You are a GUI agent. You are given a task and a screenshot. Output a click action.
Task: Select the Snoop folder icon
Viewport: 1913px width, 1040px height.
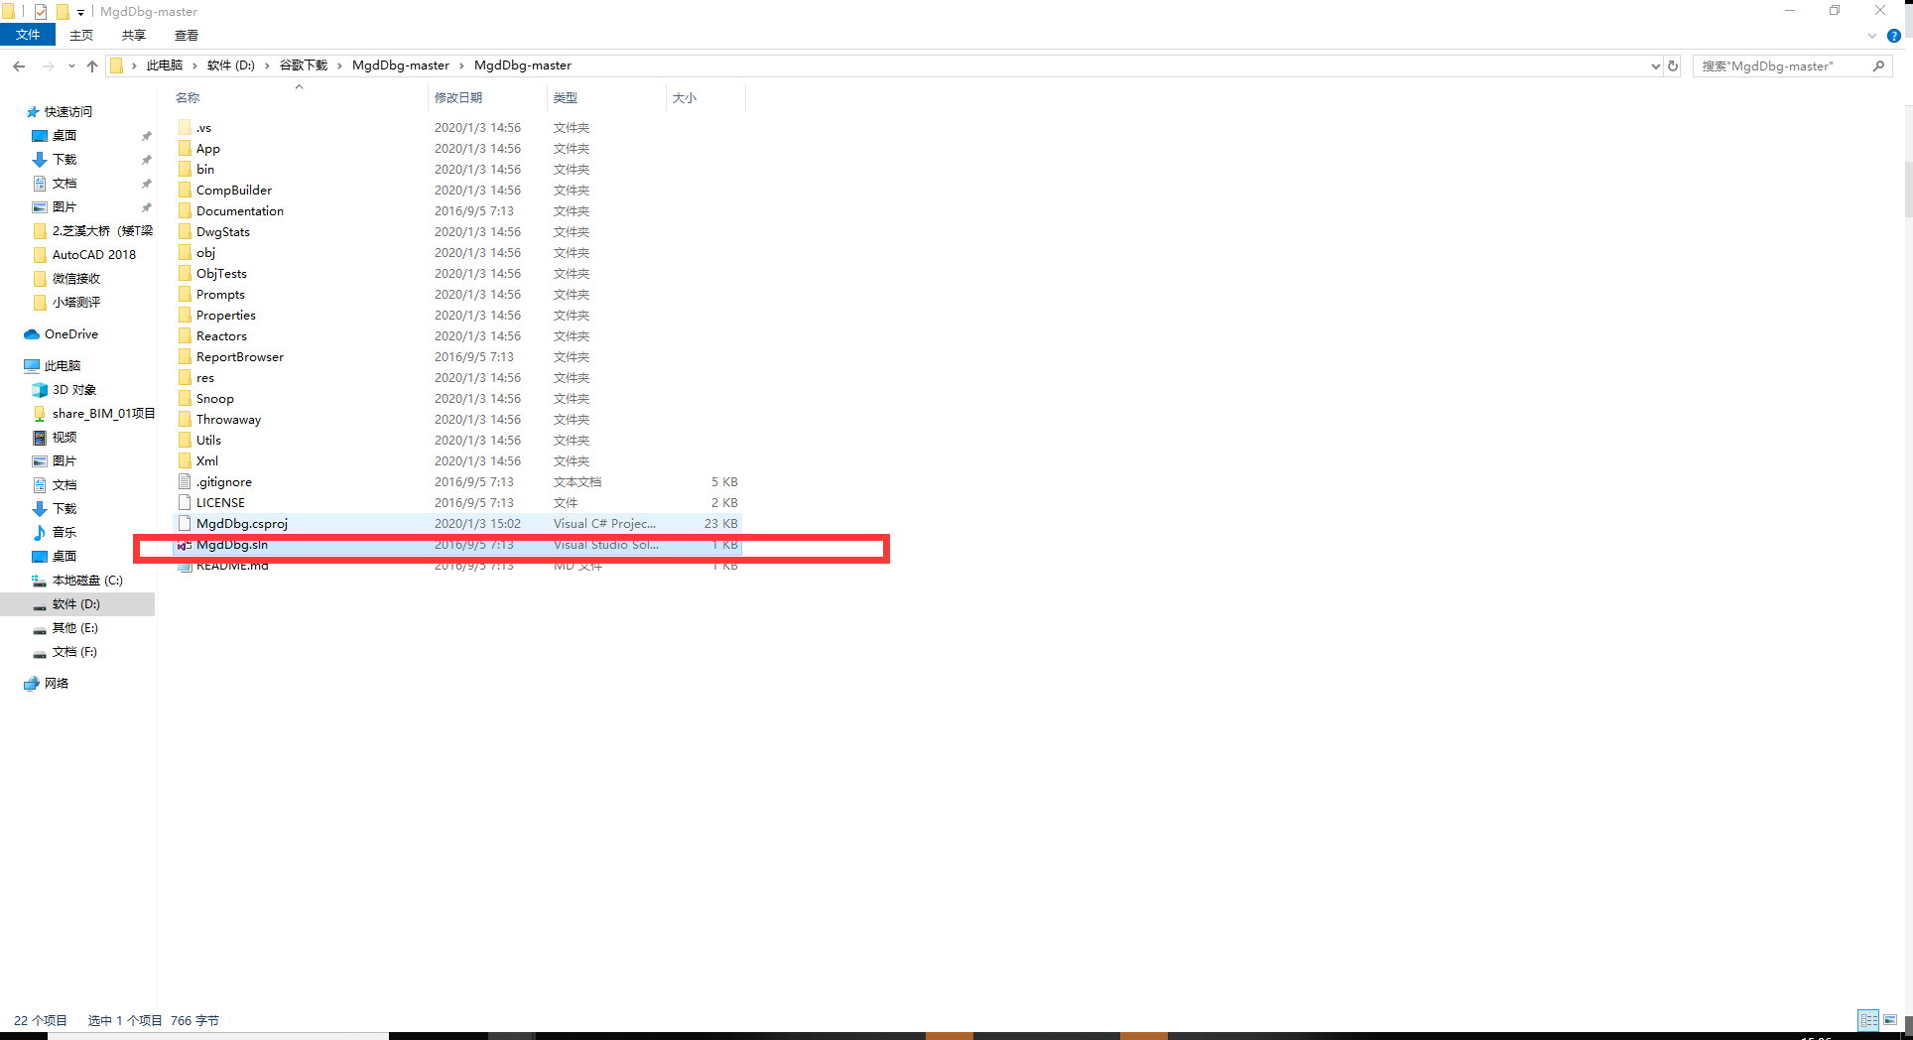click(x=185, y=398)
